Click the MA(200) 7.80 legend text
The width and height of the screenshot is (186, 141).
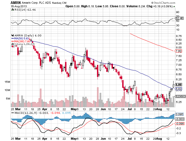tap(22, 41)
